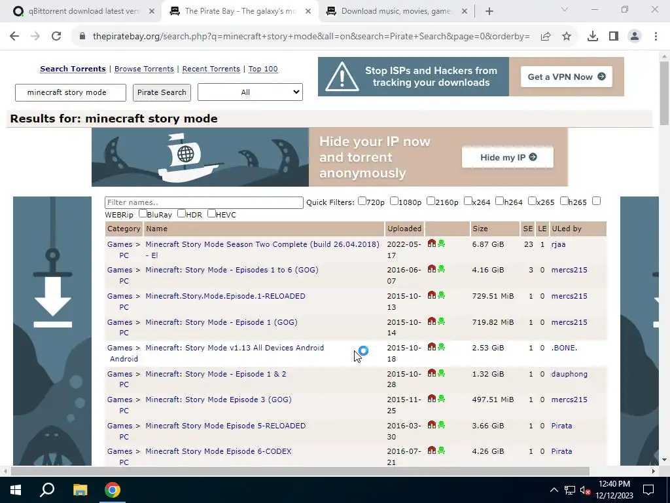
Task: Tick the h264 filter checkbox
Action: pyautogui.click(x=499, y=201)
